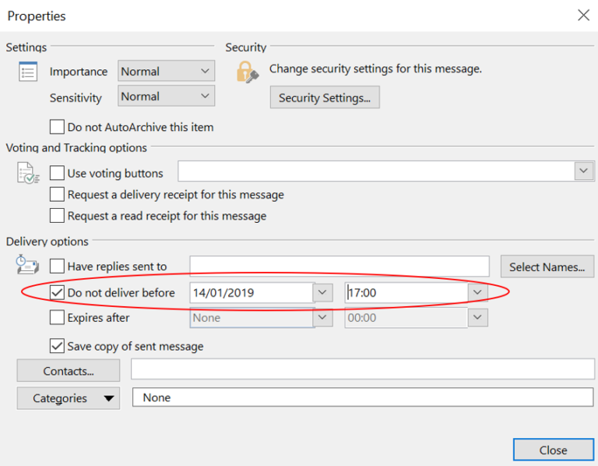Check the Expires after checkbox

57,317
